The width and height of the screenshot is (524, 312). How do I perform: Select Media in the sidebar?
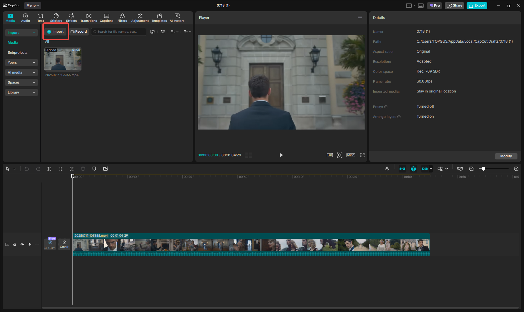coord(13,43)
